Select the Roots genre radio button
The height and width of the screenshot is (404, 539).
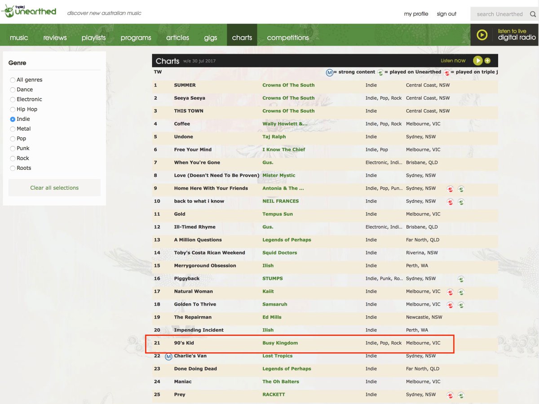(x=13, y=169)
